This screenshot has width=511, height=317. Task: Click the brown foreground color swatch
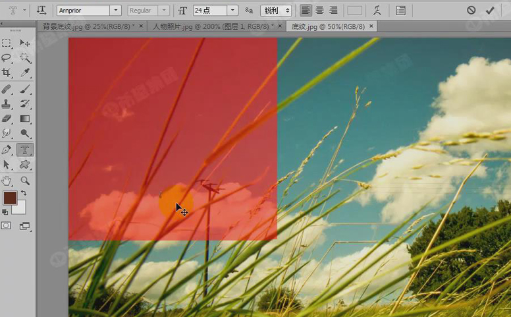(10, 198)
